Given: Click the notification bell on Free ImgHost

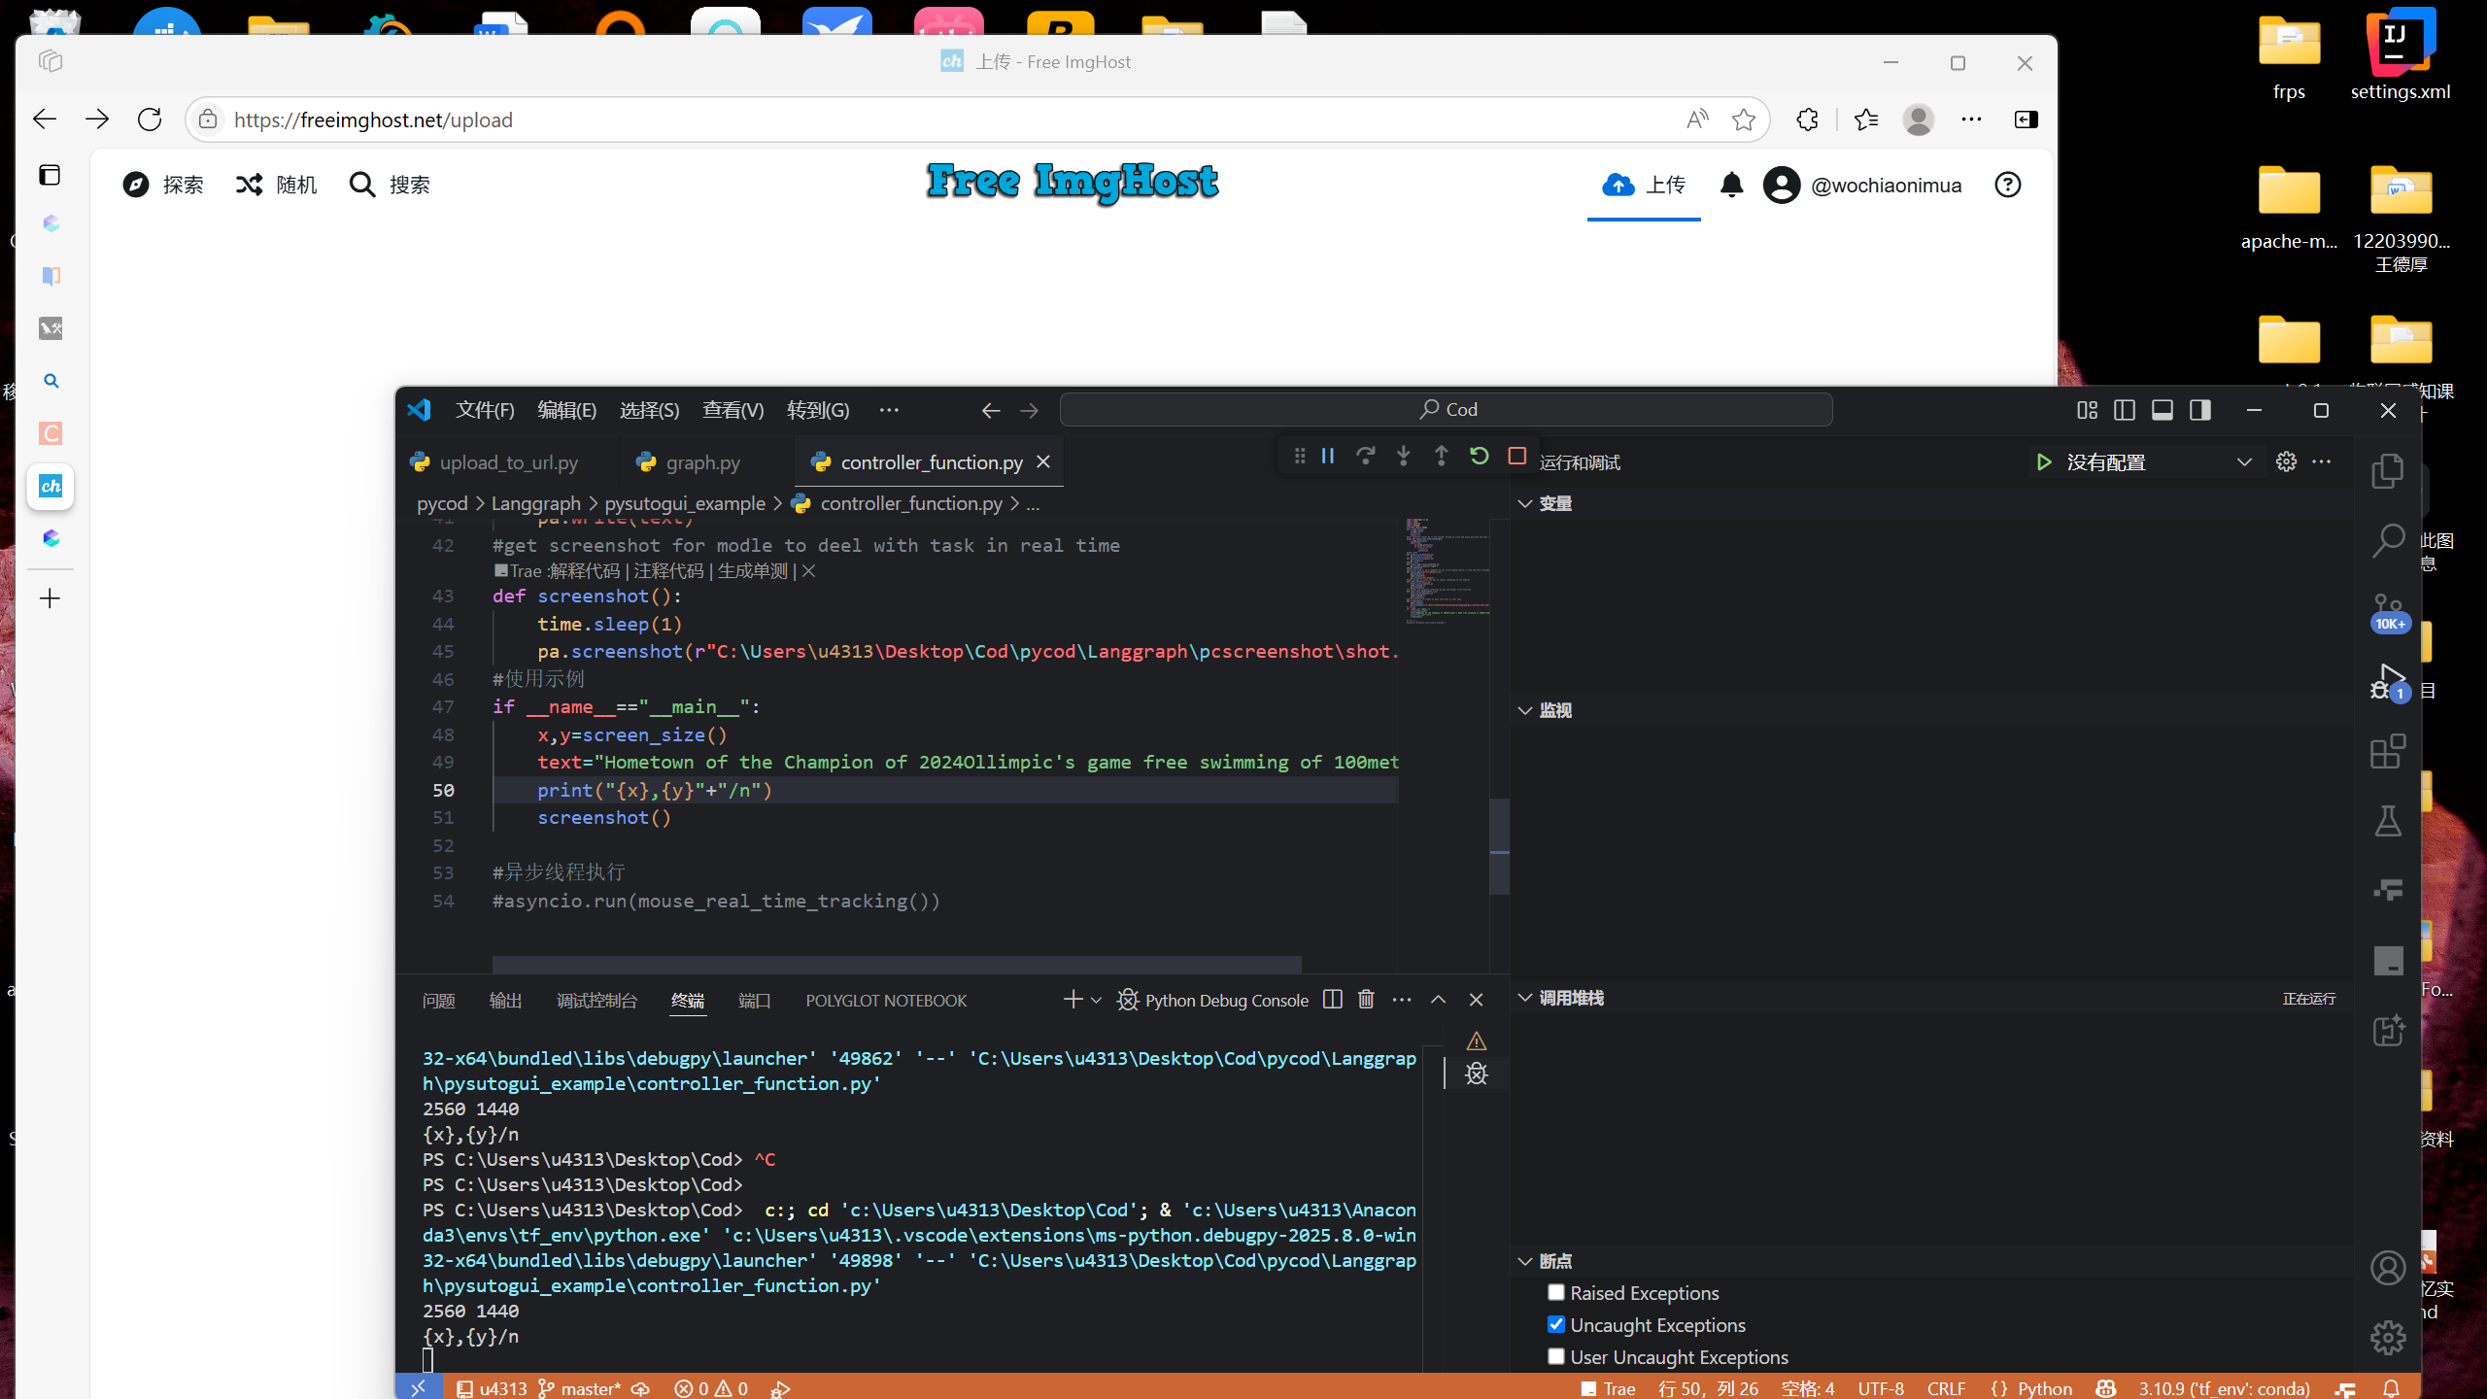Looking at the screenshot, I should [x=1731, y=185].
